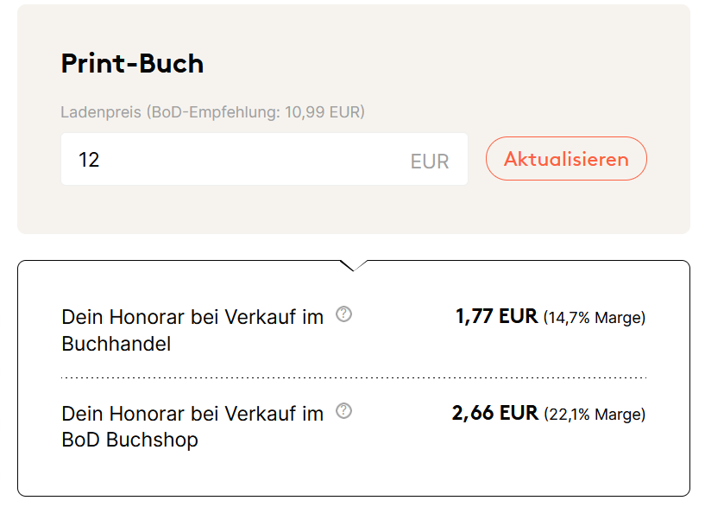Click the 14,7% Marge note
705x507 pixels.
(x=595, y=318)
